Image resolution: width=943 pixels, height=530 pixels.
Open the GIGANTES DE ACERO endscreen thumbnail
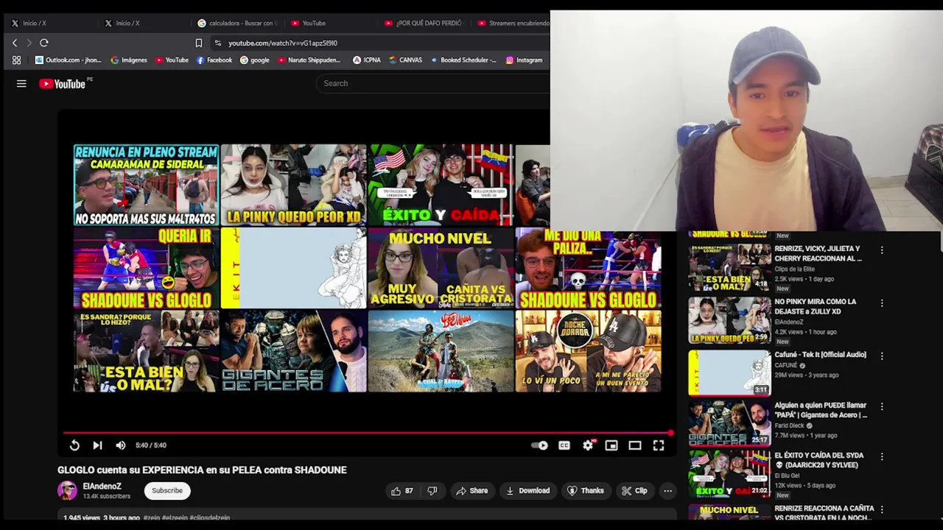coord(293,351)
